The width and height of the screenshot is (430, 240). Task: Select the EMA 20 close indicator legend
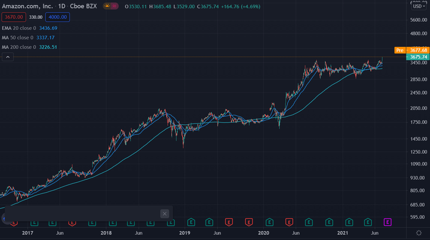coord(19,28)
